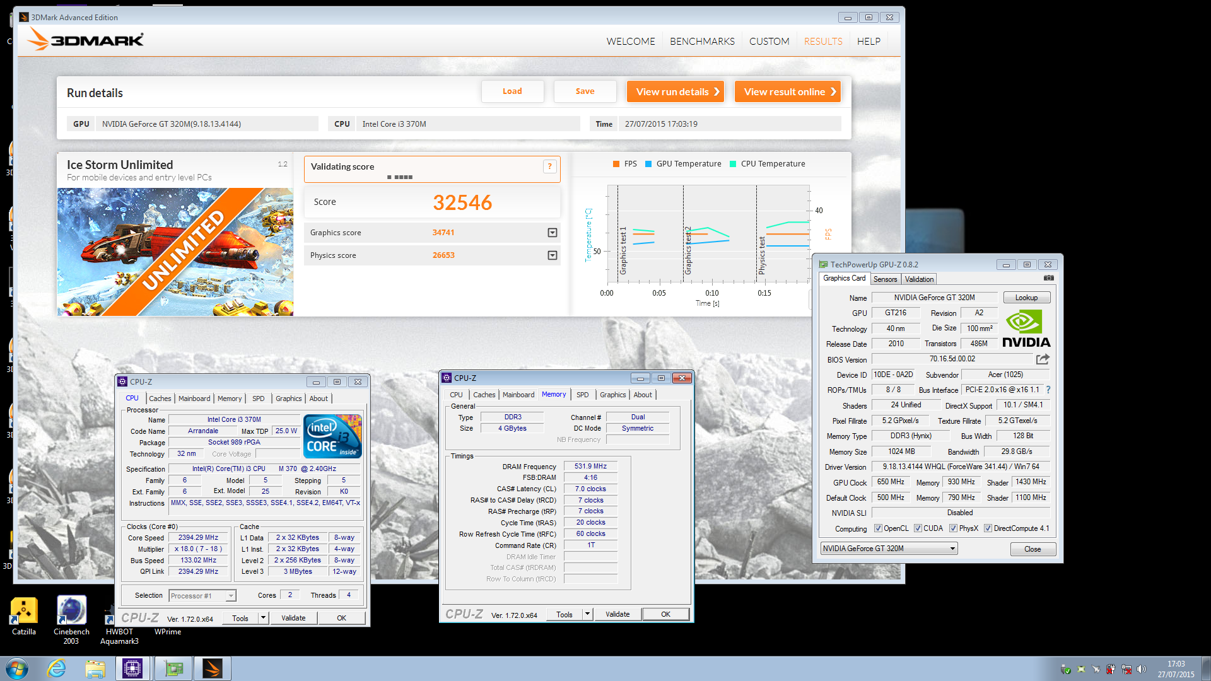Toggle CUDA checkbox in GPU-Z

coord(918,528)
